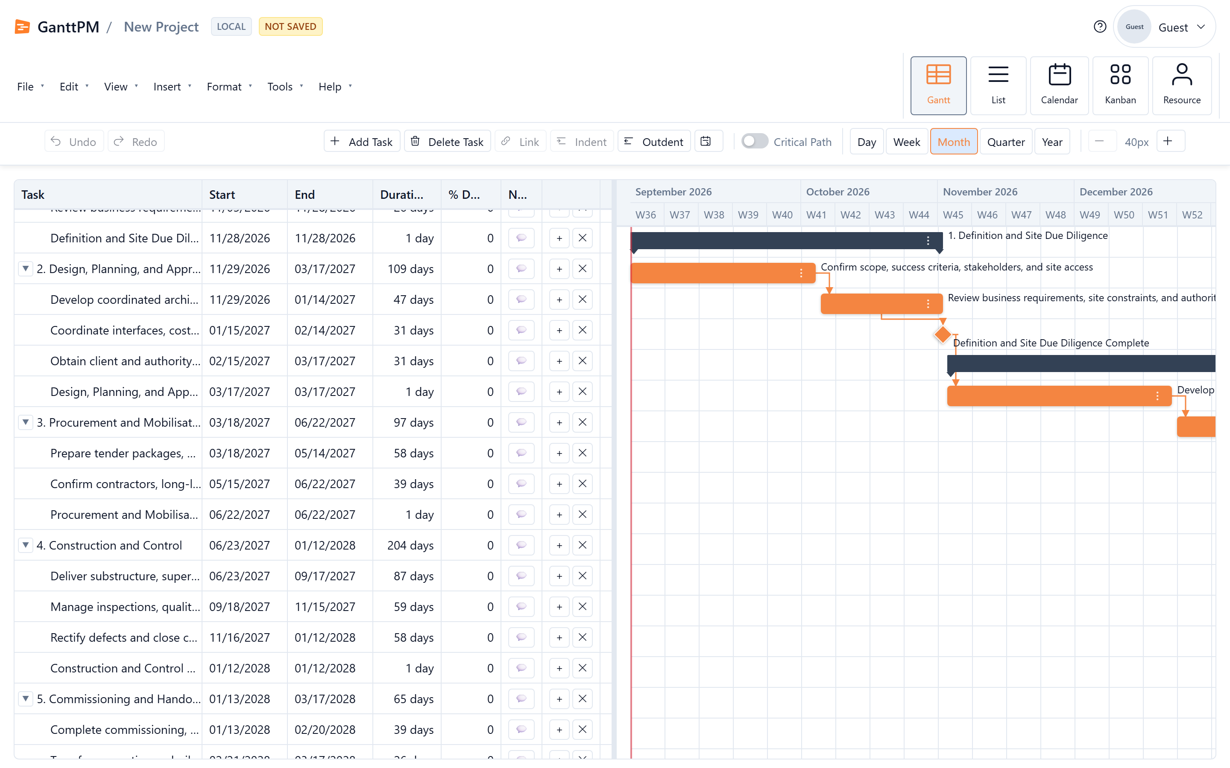1230x768 pixels.
Task: Open the Help menu
Action: pos(335,87)
